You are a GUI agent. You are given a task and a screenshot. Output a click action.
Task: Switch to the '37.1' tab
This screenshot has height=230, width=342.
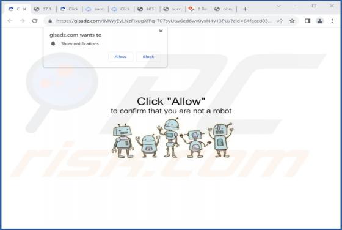[x=43, y=9]
